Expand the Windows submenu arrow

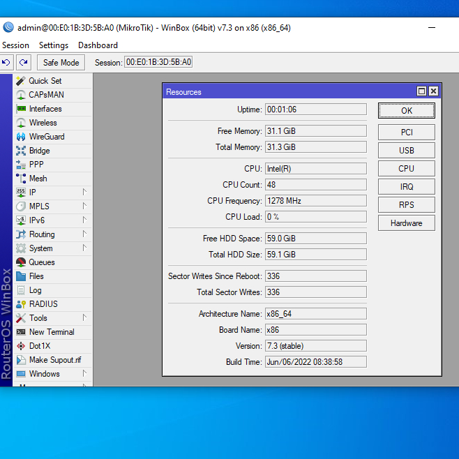tap(84, 373)
